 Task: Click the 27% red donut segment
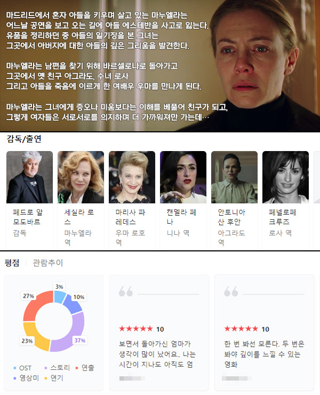coord(35,305)
